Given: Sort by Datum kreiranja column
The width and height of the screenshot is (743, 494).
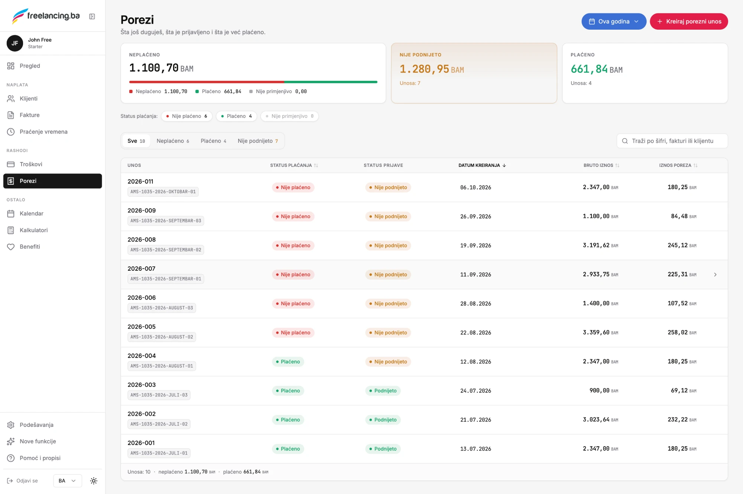Looking at the screenshot, I should pos(482,165).
